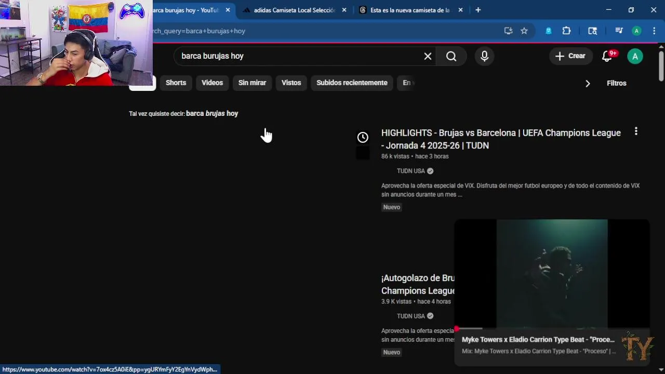Close the adidas Camiseta tab

344,10
